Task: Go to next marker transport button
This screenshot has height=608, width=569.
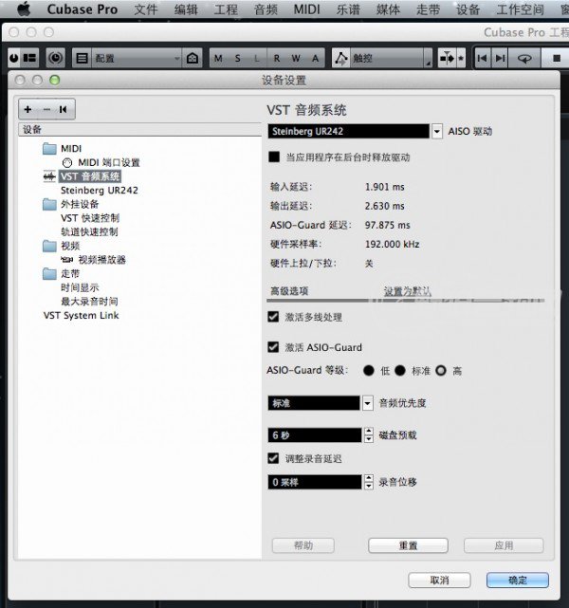Action: 500,58
